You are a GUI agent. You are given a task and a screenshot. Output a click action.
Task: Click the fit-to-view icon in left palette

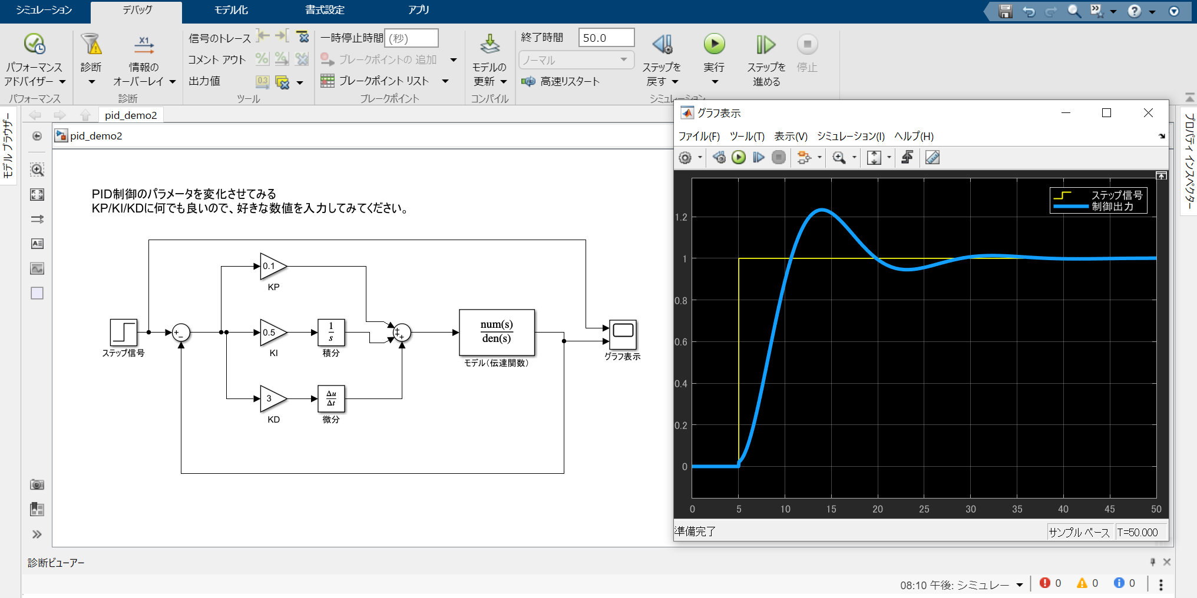(37, 195)
